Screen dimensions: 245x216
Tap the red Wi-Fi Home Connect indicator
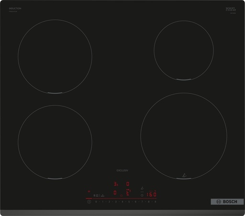click(89, 192)
